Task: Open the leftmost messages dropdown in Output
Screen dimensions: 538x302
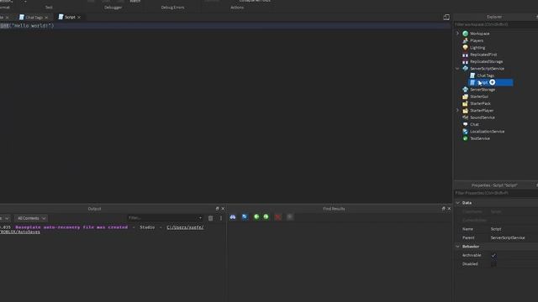Action: [5, 218]
